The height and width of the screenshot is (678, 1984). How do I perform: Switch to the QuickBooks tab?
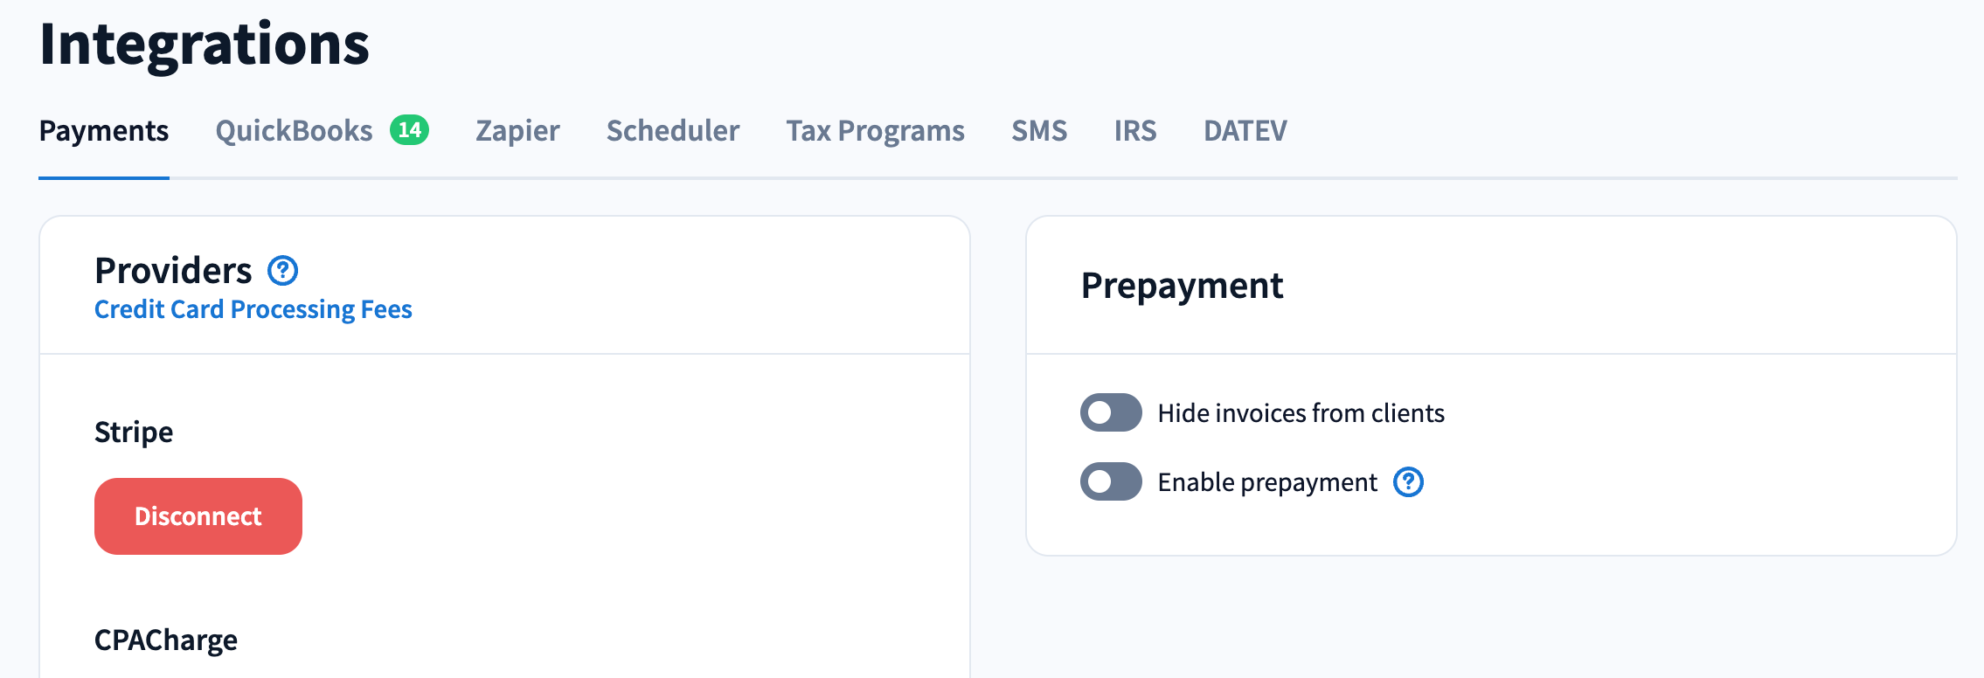pyautogui.click(x=294, y=131)
